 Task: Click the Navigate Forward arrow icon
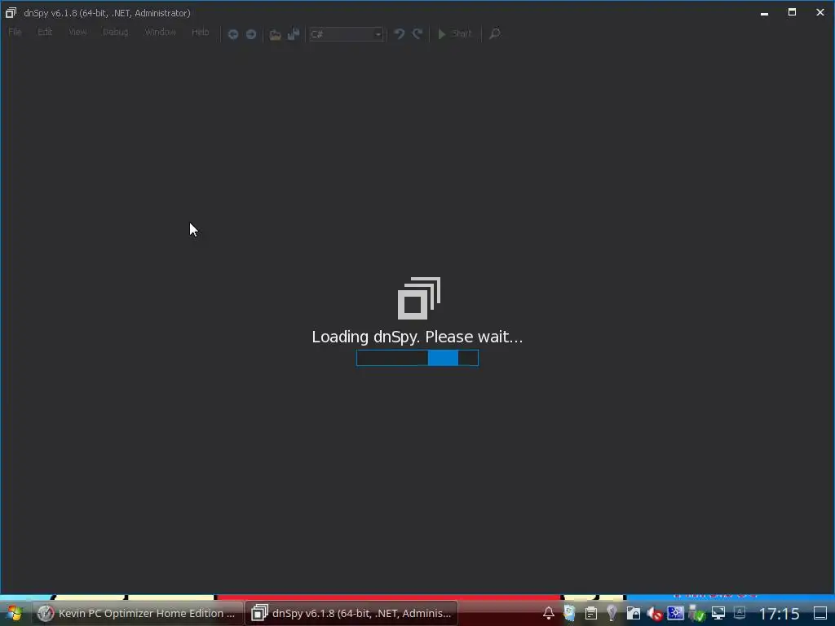tap(251, 34)
